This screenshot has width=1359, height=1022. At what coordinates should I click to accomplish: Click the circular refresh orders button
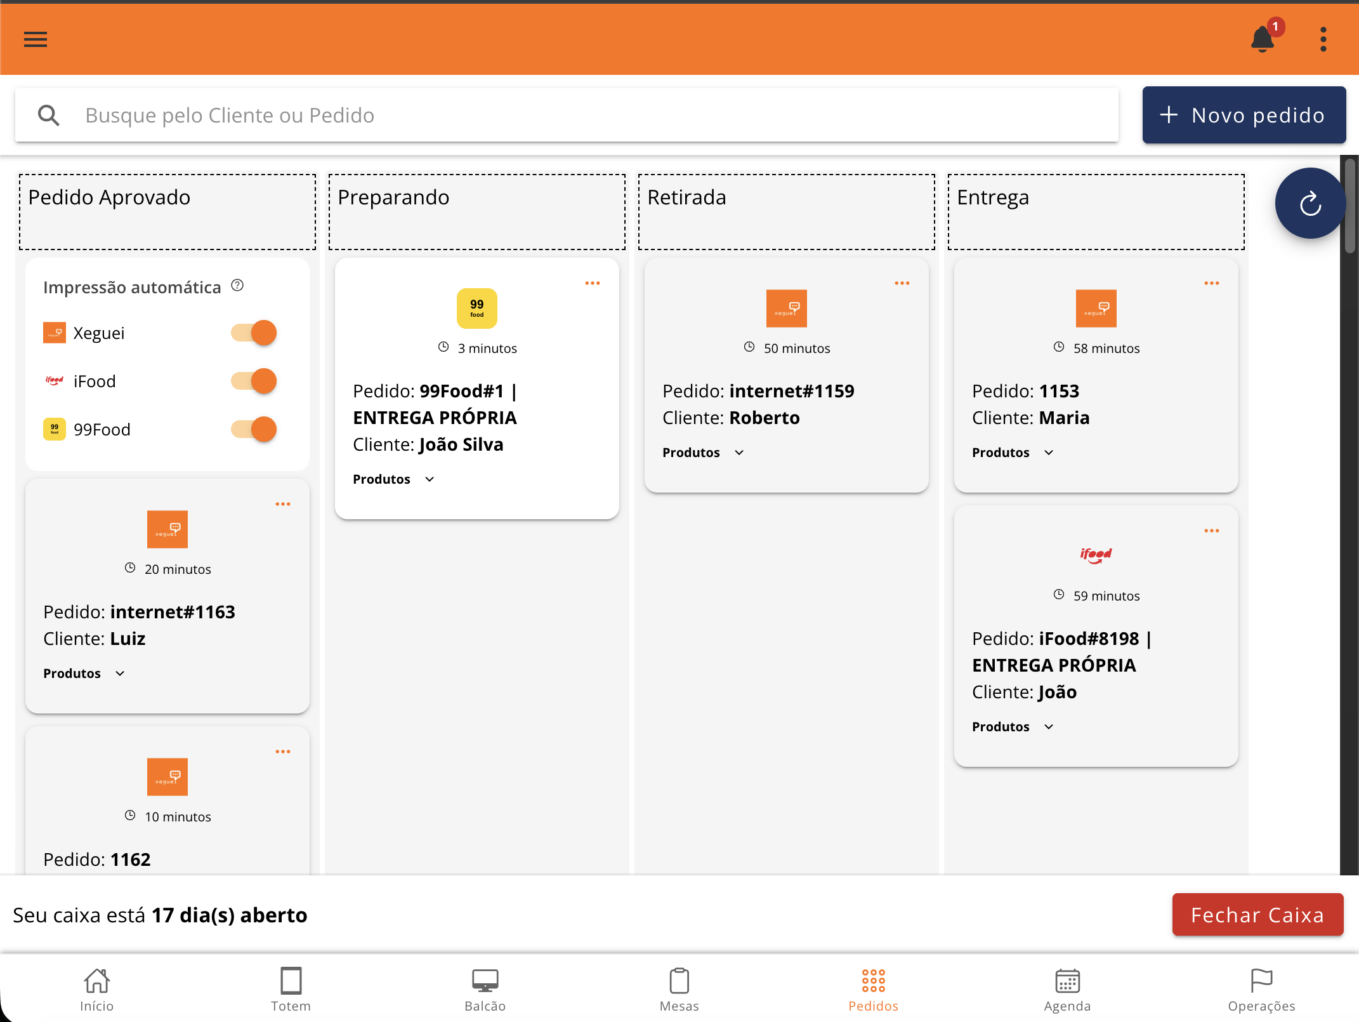(x=1310, y=203)
